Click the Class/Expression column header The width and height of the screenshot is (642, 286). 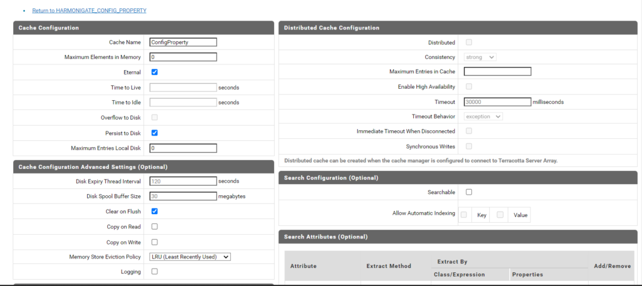[460, 275]
